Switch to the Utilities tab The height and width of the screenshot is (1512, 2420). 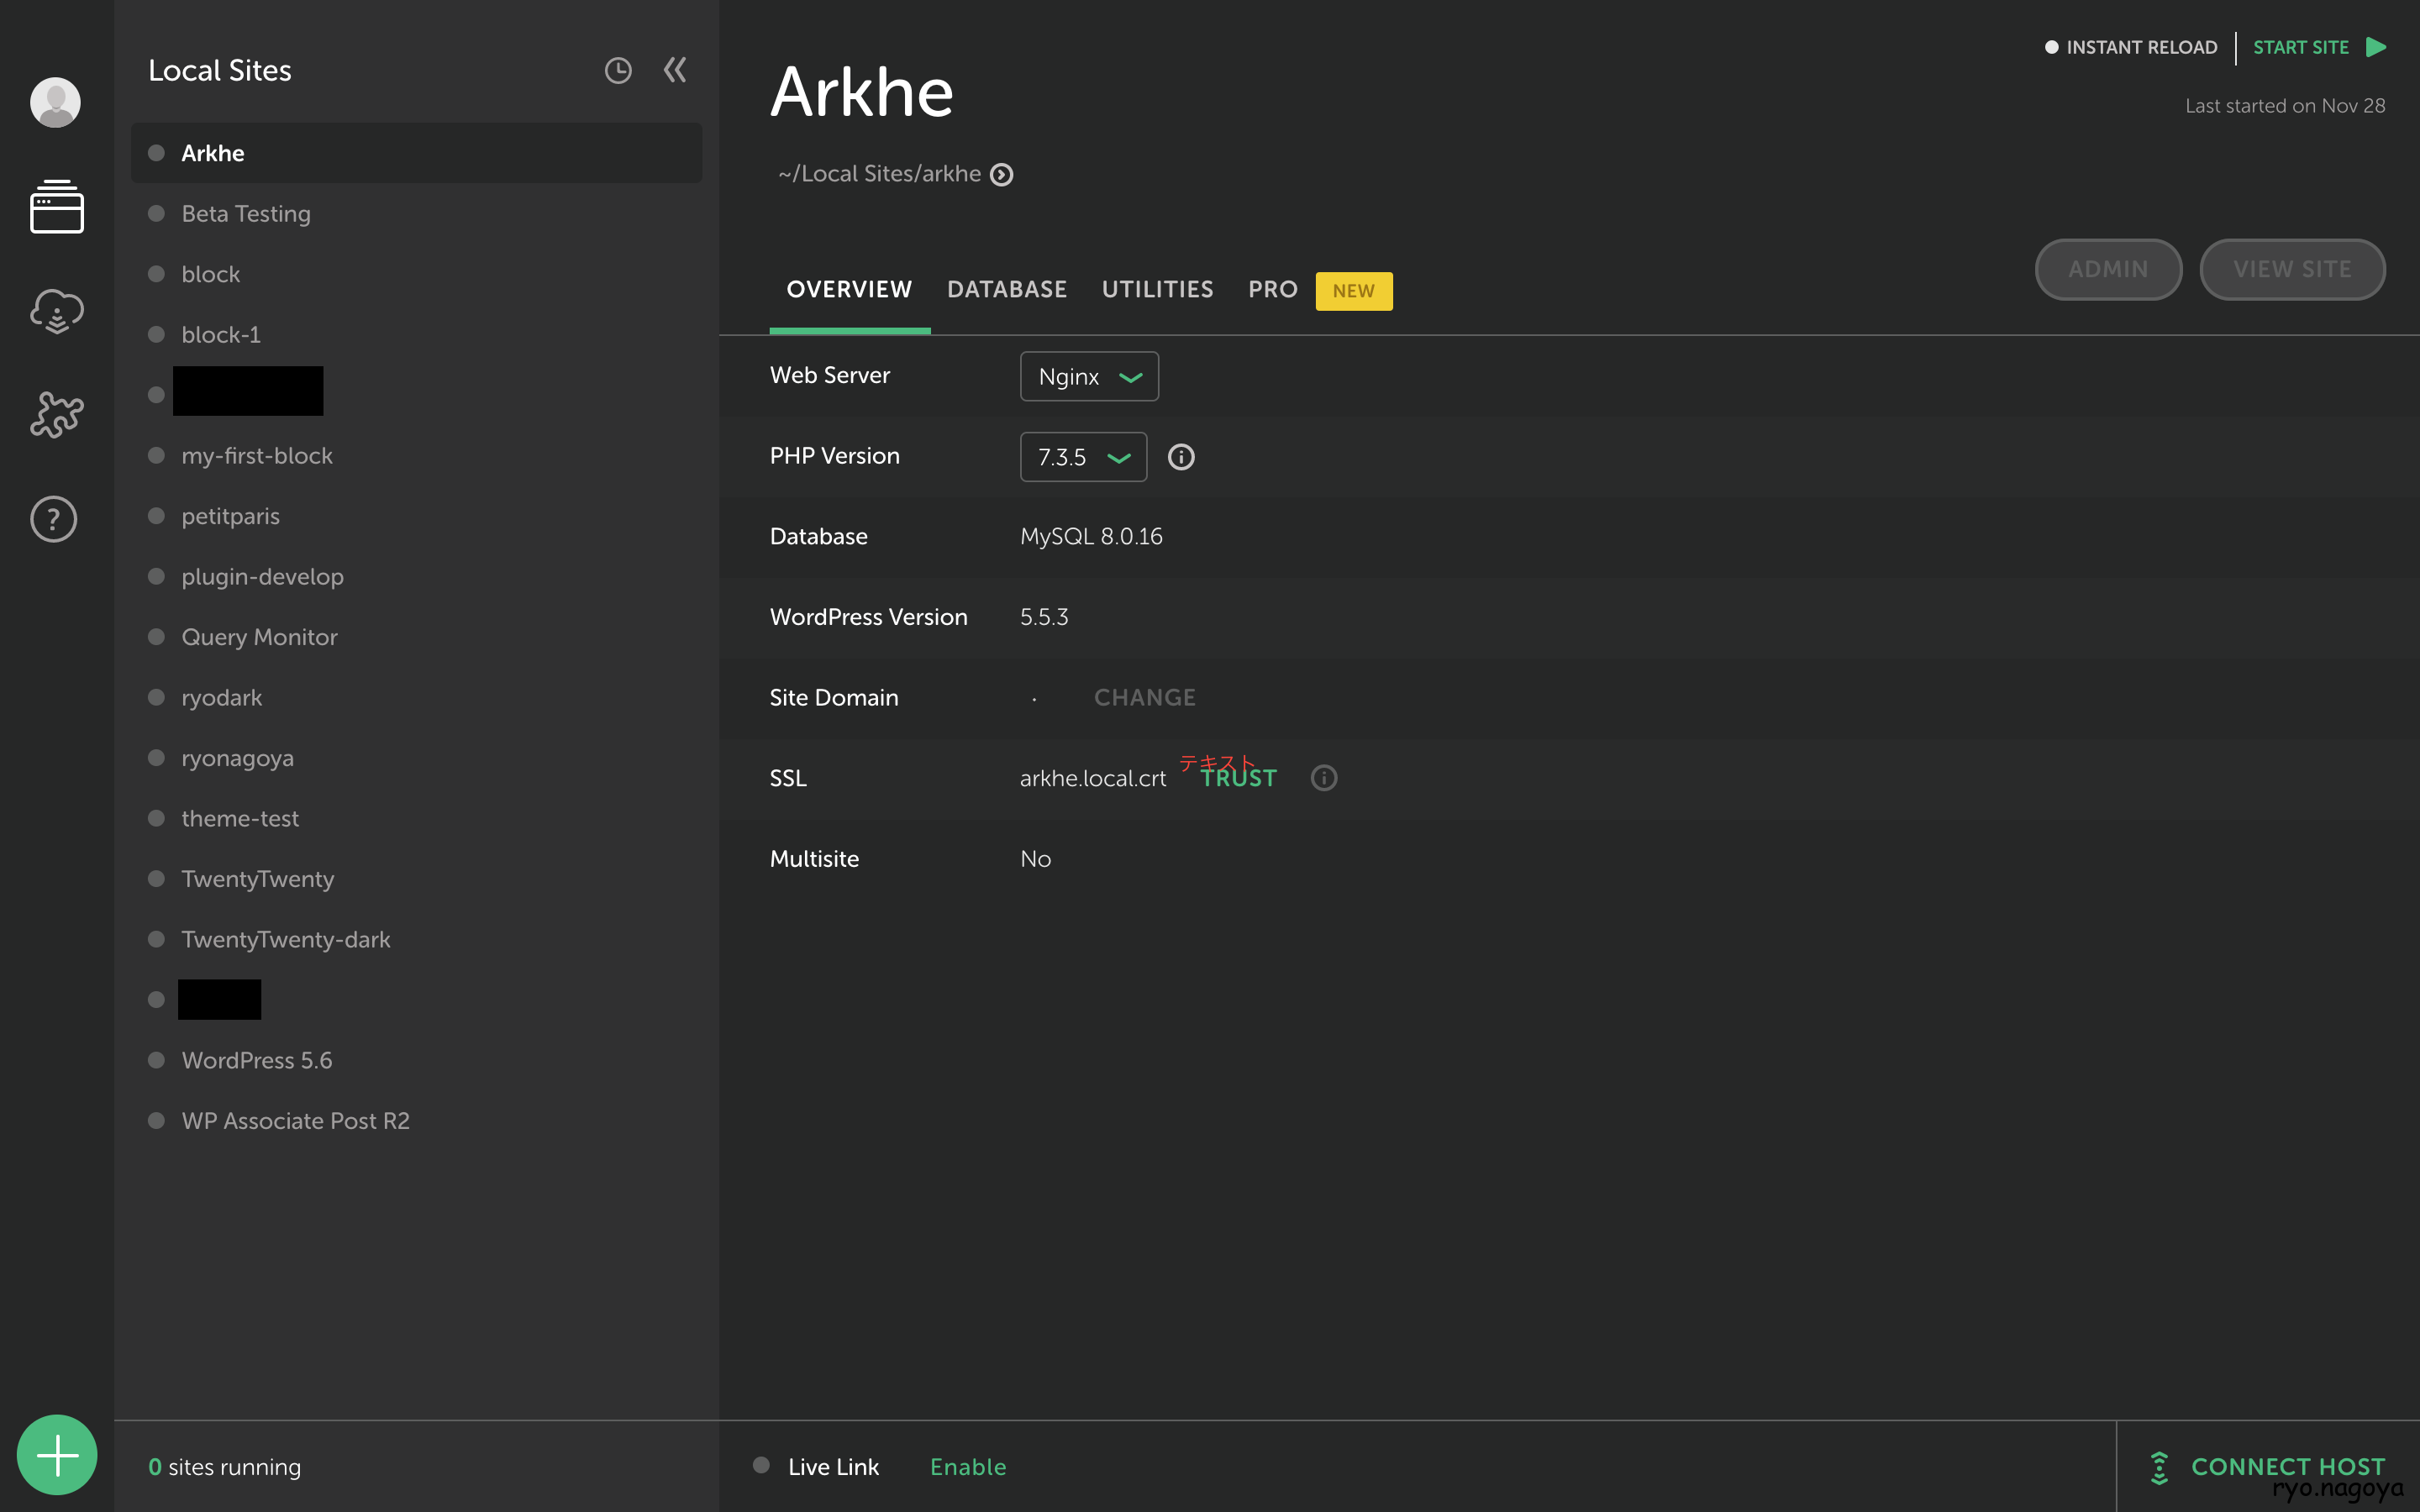1157,290
